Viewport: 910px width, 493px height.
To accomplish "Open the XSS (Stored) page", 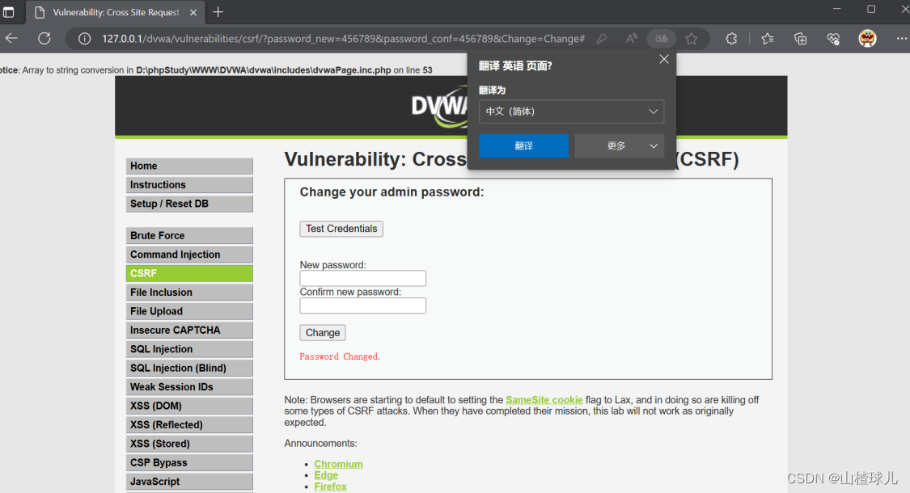I will [189, 444].
